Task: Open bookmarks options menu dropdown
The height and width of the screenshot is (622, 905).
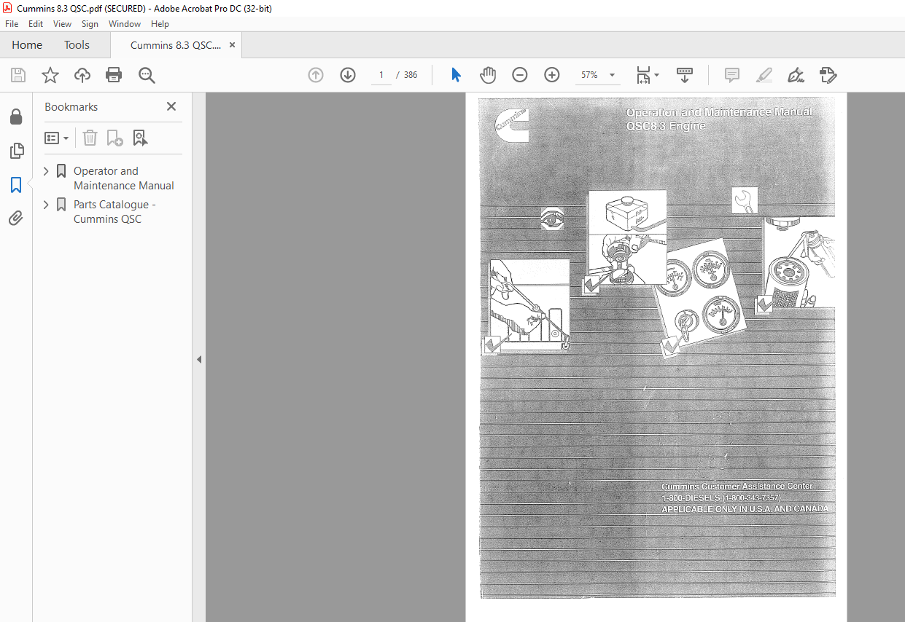Action: (57, 138)
